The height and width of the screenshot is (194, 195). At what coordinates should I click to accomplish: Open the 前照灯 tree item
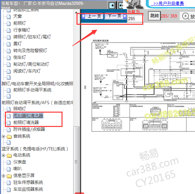pos(20,23)
